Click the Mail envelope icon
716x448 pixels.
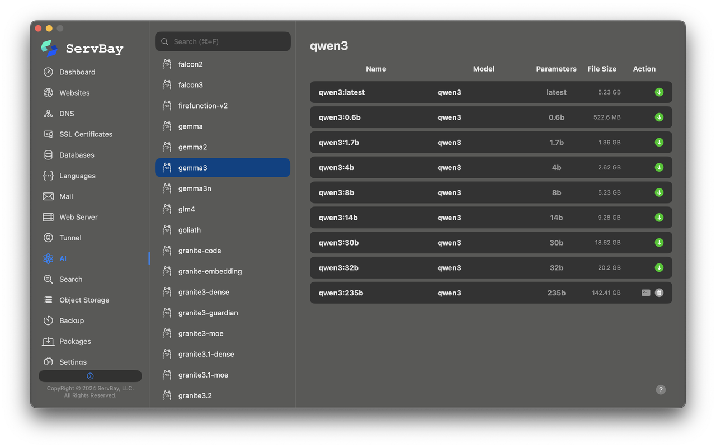tap(48, 196)
